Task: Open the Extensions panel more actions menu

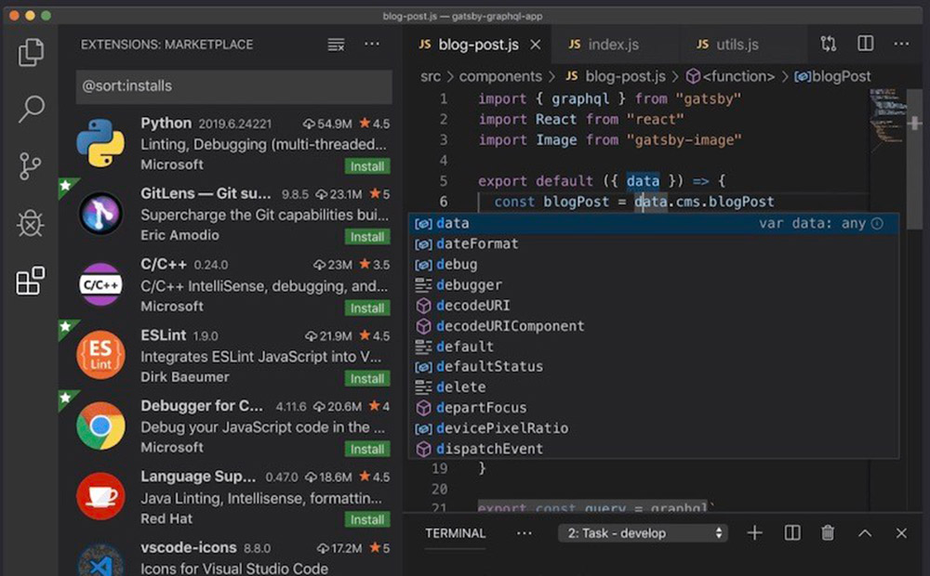Action: (x=372, y=45)
